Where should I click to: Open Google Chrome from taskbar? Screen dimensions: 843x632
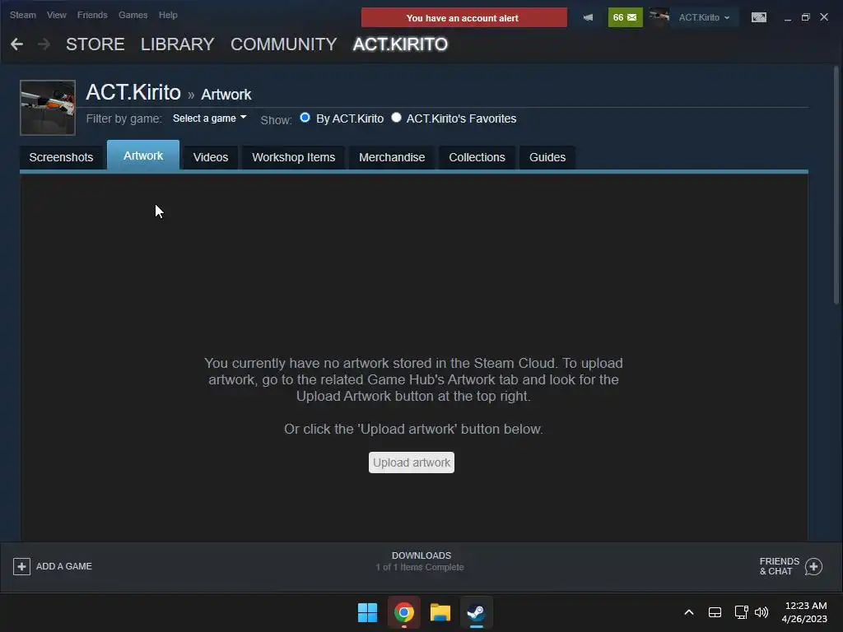coord(403,612)
